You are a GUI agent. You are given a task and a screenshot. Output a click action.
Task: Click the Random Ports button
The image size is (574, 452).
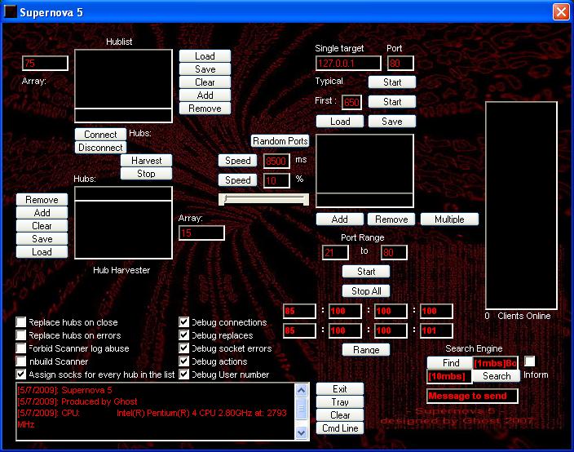coord(280,141)
